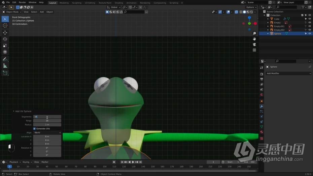Open the Keying dropdown in timeline
This screenshot has height=176, width=313.
tap(27, 162)
